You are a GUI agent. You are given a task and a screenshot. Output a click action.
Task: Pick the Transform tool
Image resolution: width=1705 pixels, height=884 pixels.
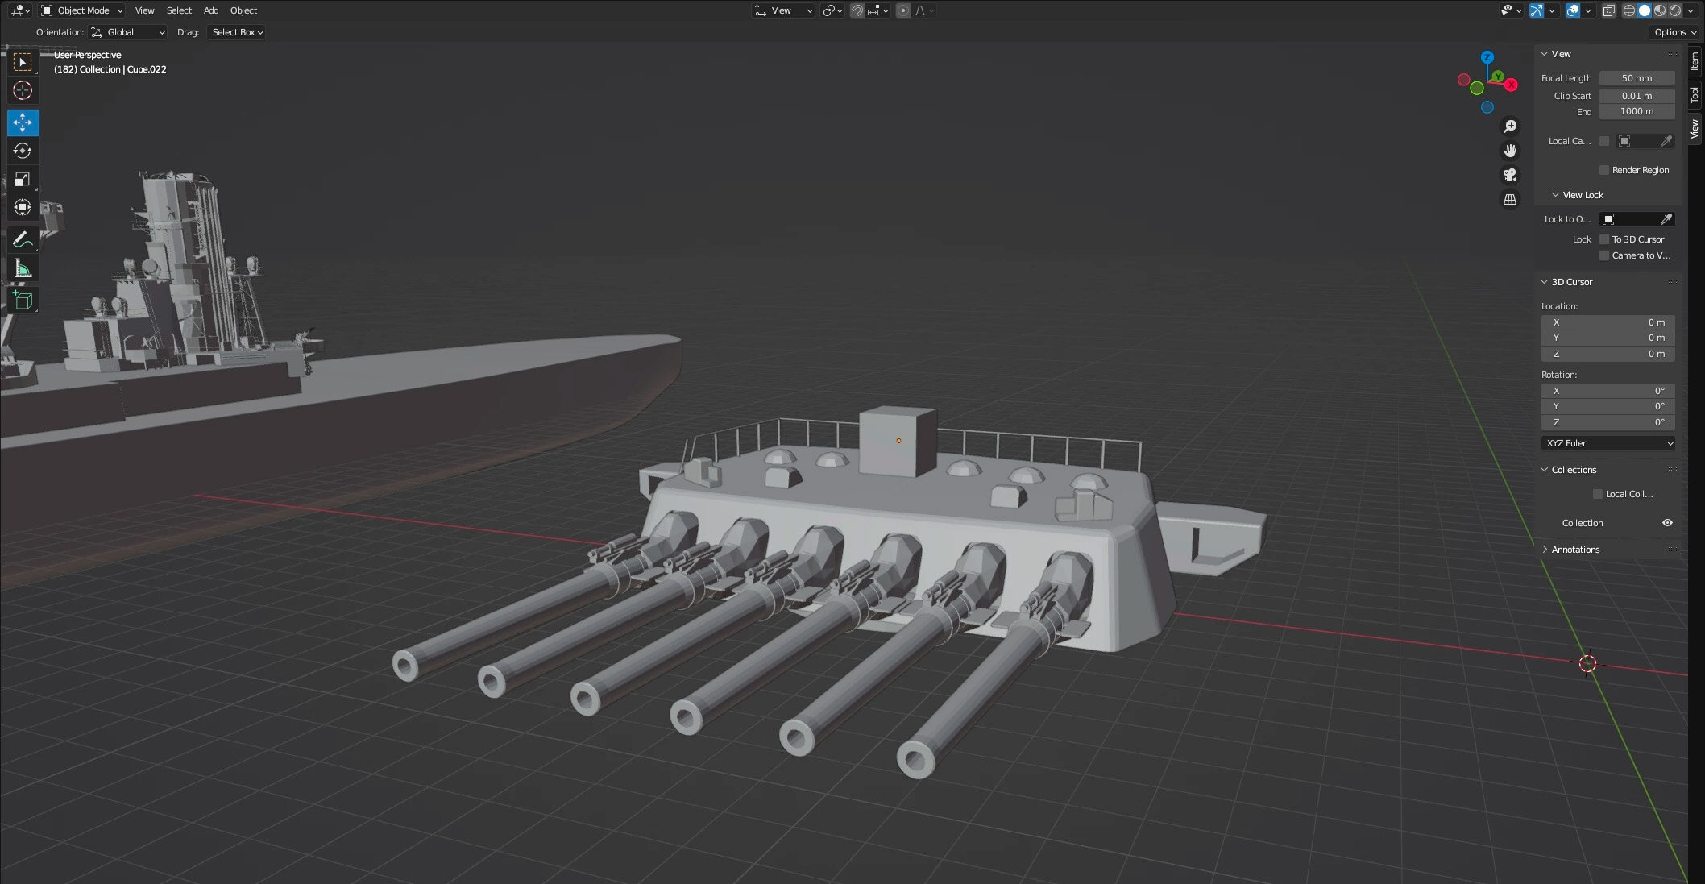point(23,207)
